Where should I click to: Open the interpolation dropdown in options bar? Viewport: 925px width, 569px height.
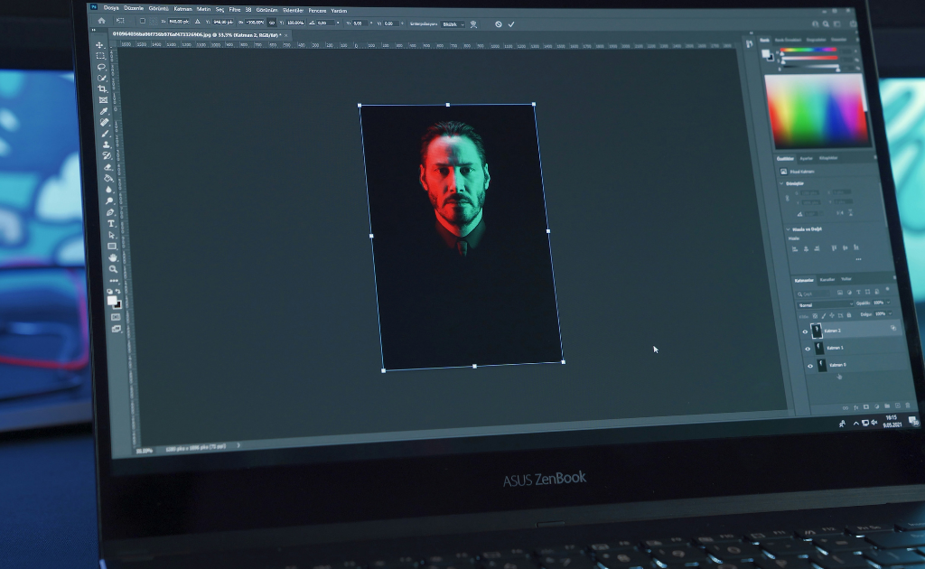point(453,24)
